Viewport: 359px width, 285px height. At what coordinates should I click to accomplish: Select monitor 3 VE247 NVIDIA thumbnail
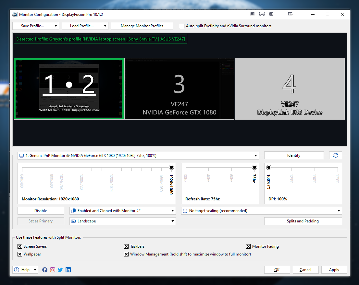click(179, 89)
